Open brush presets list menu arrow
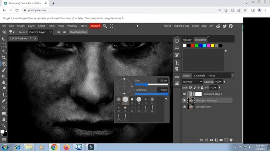 pos(166,99)
